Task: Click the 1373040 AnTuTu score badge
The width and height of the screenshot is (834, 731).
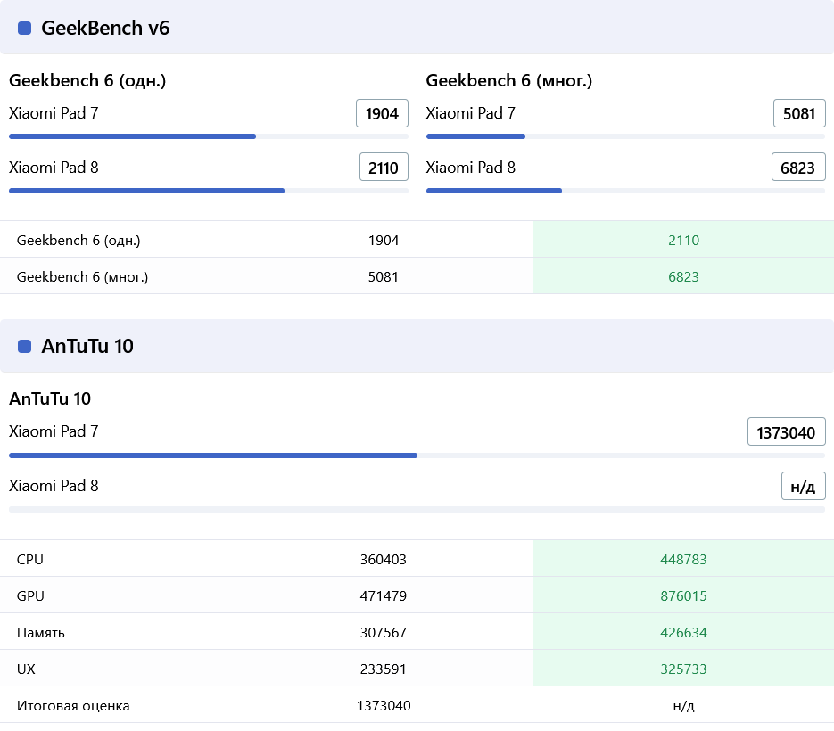Action: [786, 431]
